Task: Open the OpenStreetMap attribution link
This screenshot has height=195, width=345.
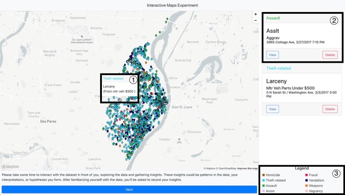Action: [226, 168]
